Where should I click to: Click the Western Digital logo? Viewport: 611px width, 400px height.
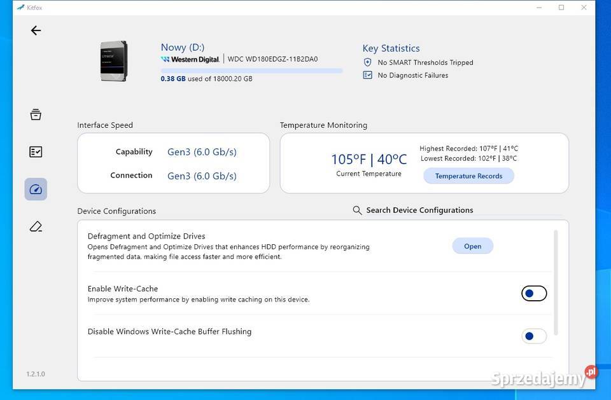[x=190, y=59]
